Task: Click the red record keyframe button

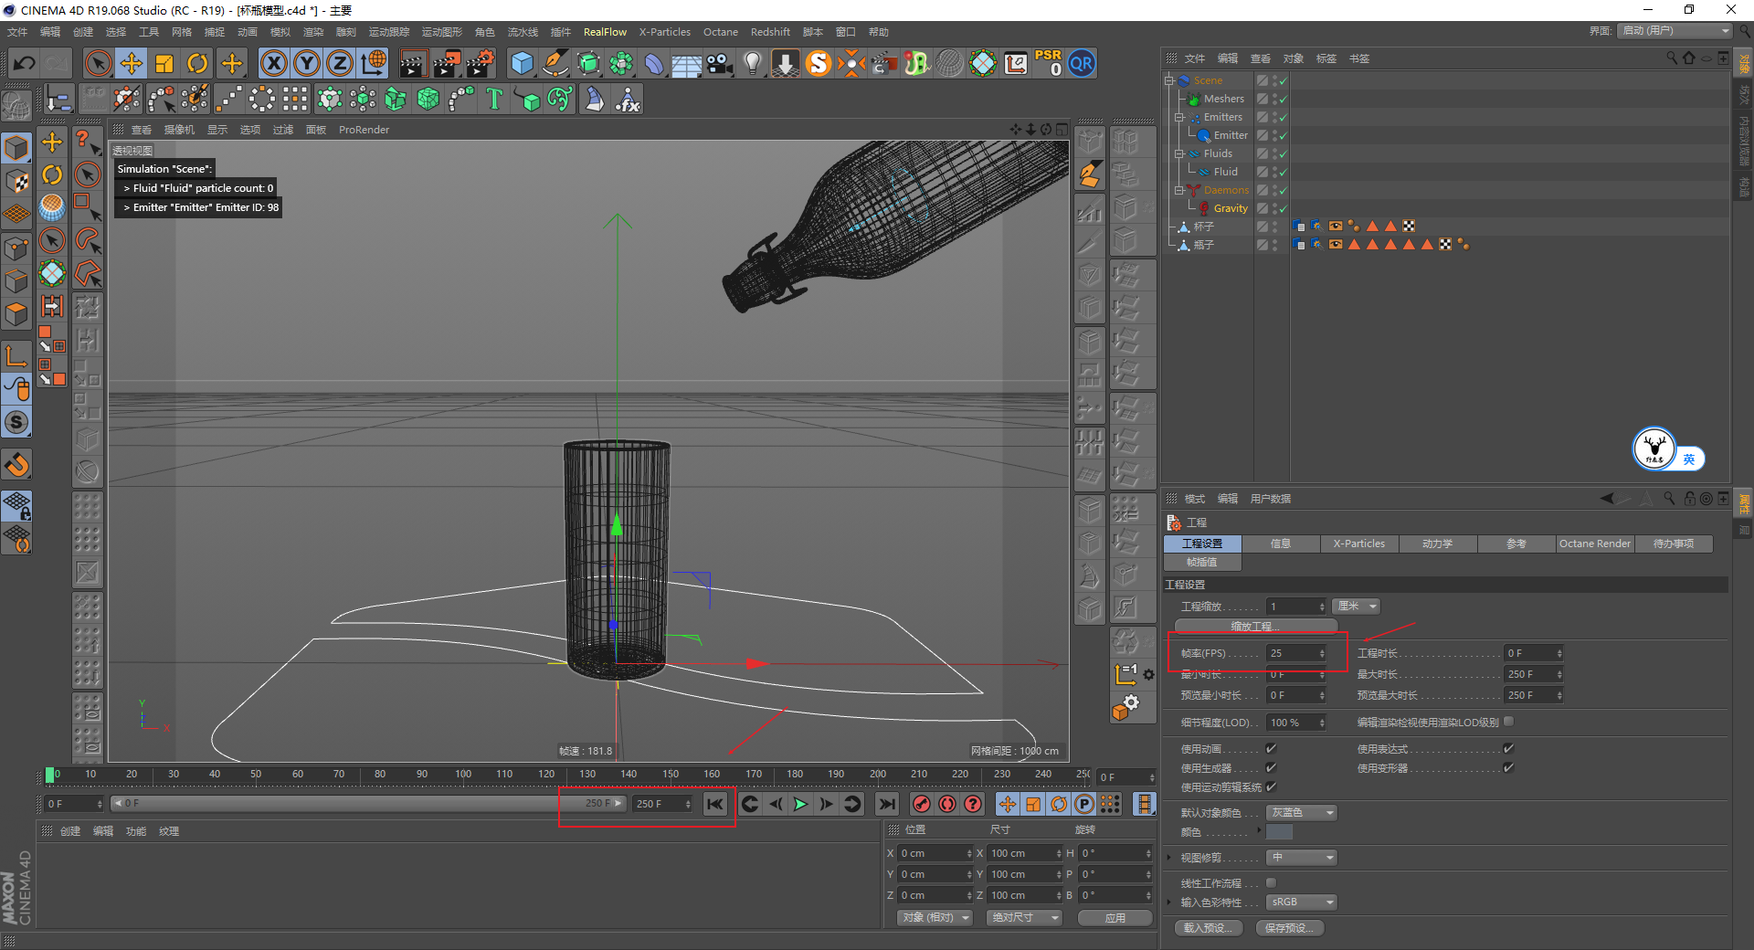Action: [922, 804]
